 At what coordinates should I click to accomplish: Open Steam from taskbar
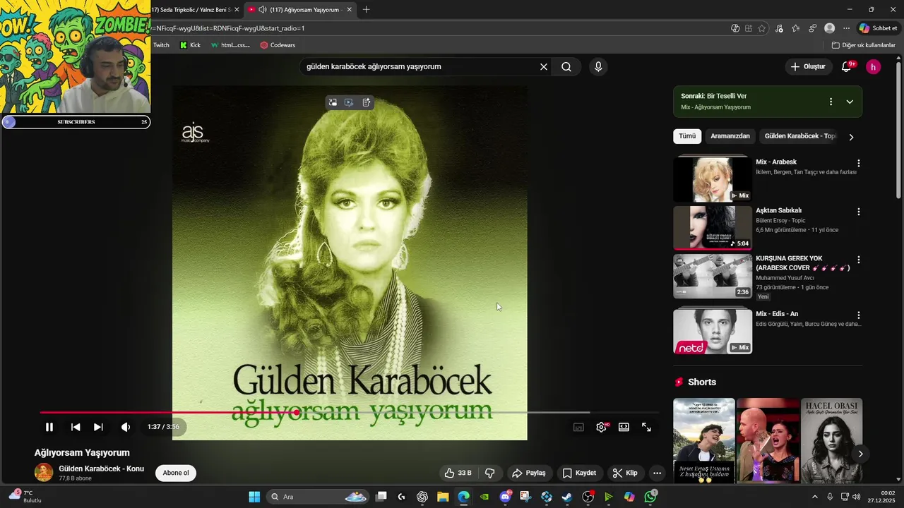566,497
